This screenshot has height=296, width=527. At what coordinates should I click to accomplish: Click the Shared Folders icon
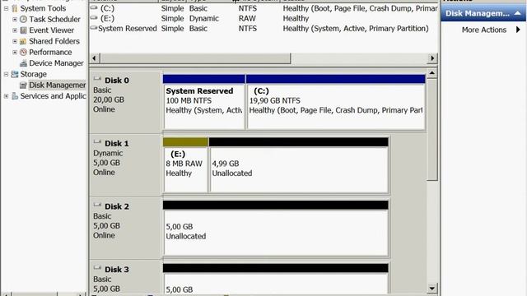23,41
